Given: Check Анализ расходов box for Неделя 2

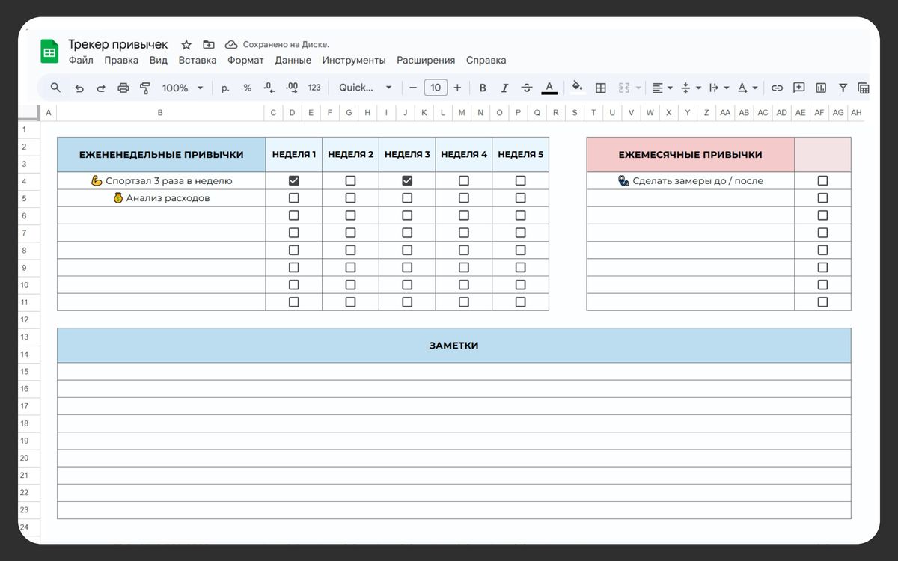Looking at the screenshot, I should tap(350, 198).
